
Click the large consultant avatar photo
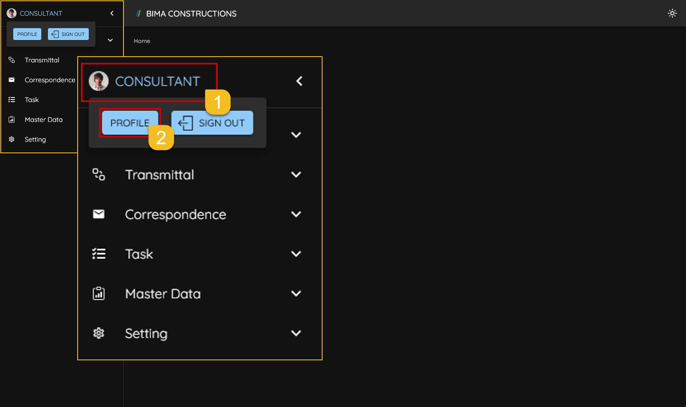(99, 81)
